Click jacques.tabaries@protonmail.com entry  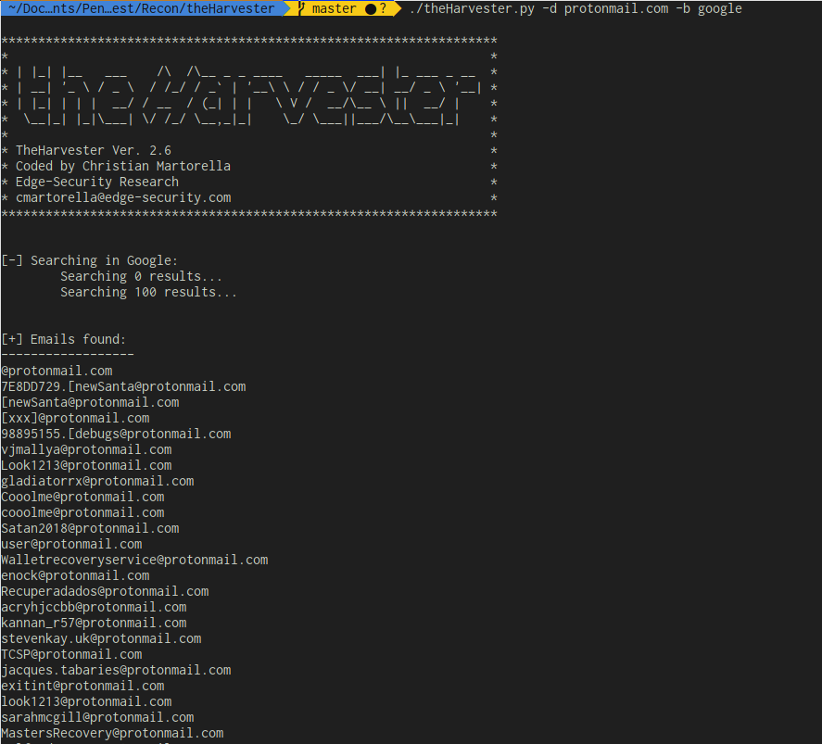click(116, 670)
